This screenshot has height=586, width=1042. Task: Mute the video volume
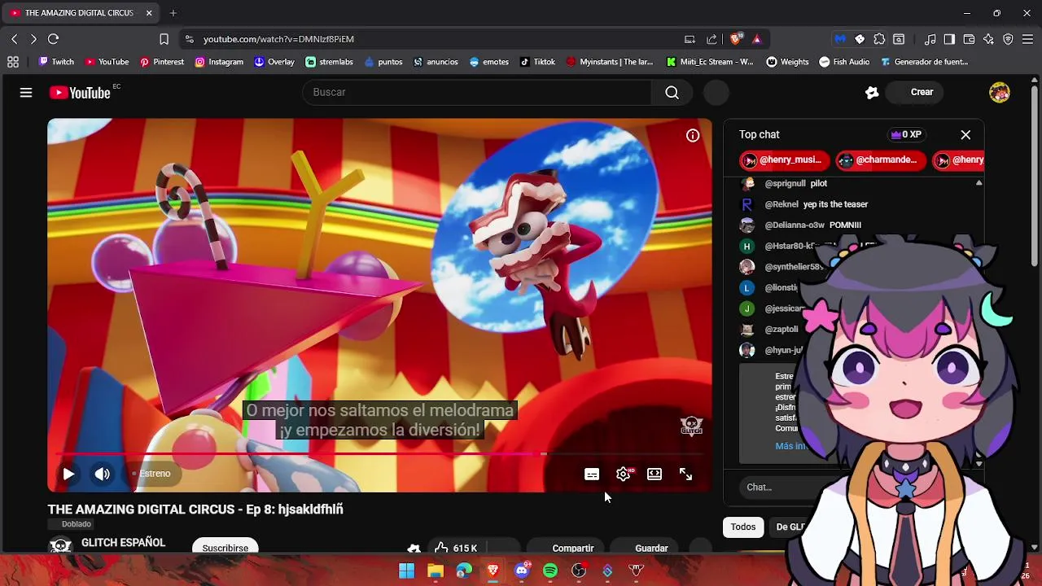click(x=102, y=474)
